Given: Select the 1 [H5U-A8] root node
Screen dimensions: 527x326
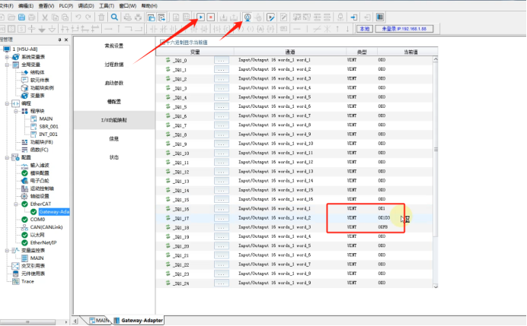Looking at the screenshot, I should click(x=25, y=49).
